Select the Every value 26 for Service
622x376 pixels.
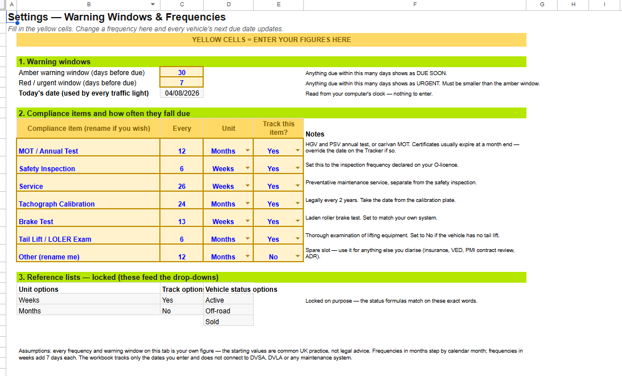click(x=182, y=183)
